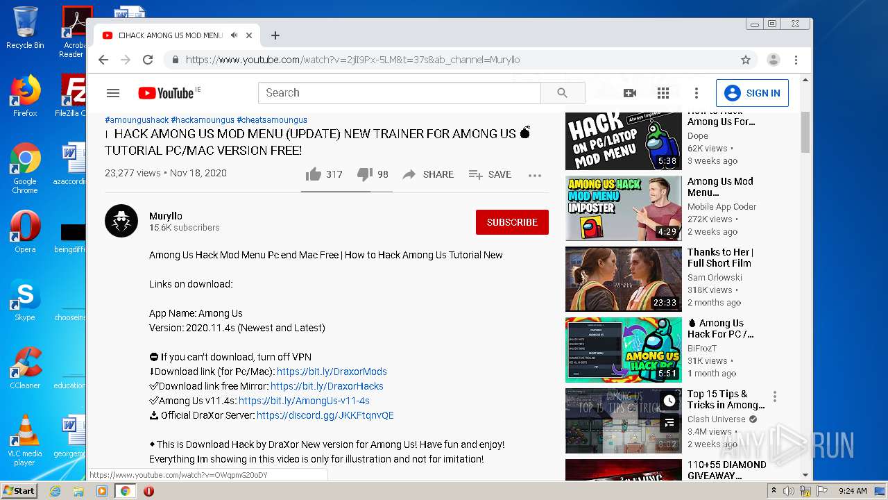Screen dimensions: 888x500
Task: Select the CCleaner desktop shortcut
Action: pos(25,368)
